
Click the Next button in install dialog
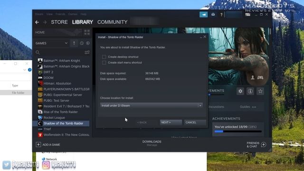[171, 123]
